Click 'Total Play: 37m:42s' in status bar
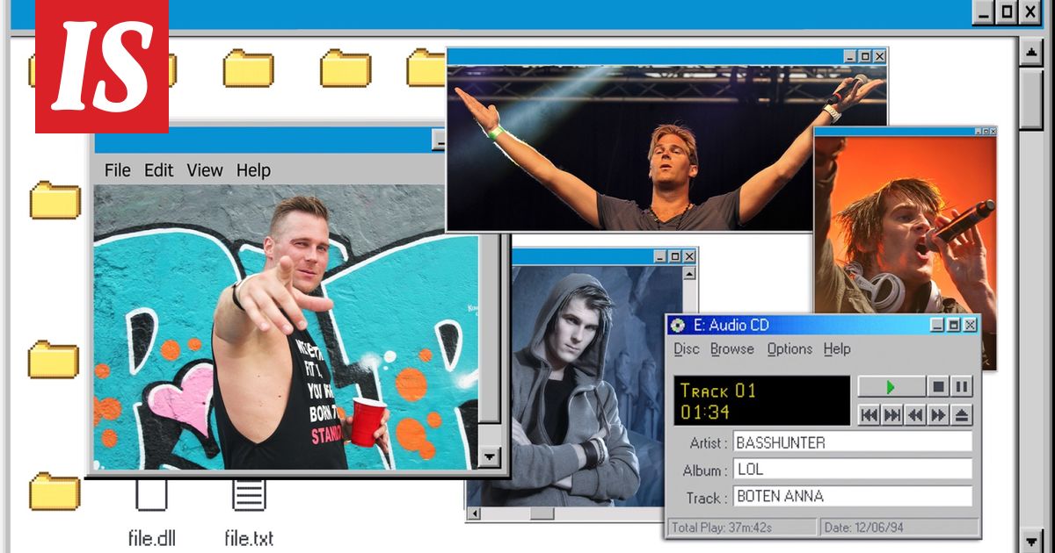The image size is (1055, 553). (743, 528)
